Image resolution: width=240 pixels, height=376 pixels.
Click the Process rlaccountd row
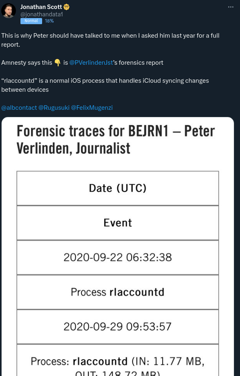pyautogui.click(x=118, y=292)
